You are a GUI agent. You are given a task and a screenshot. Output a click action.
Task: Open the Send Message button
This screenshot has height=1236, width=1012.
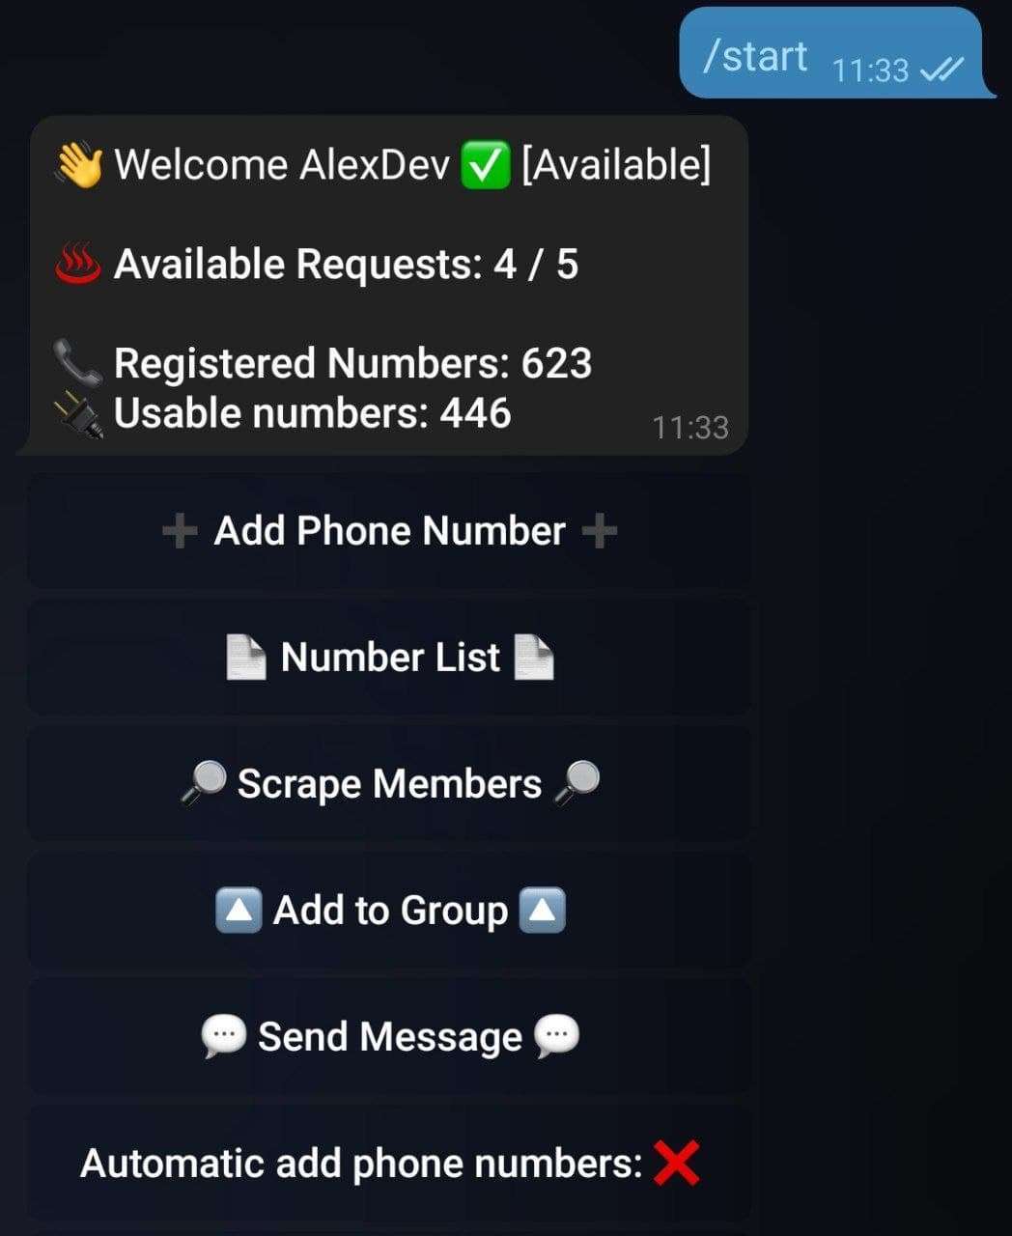389,1037
